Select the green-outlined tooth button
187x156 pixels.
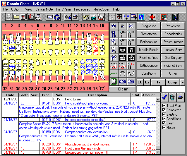coord(114,82)
